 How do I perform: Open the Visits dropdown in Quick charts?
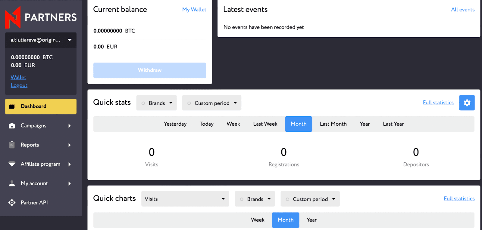(185, 199)
